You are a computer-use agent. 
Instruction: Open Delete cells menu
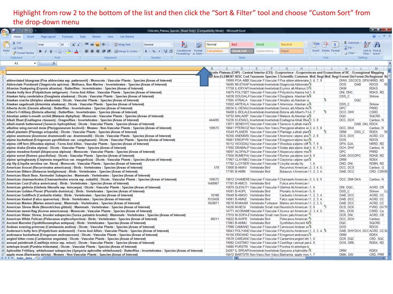tap(325, 47)
